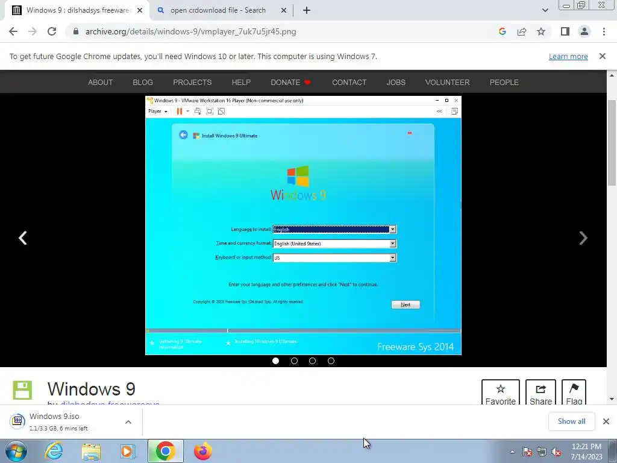Show previous image in carousel
The image size is (617, 463).
pos(23,238)
